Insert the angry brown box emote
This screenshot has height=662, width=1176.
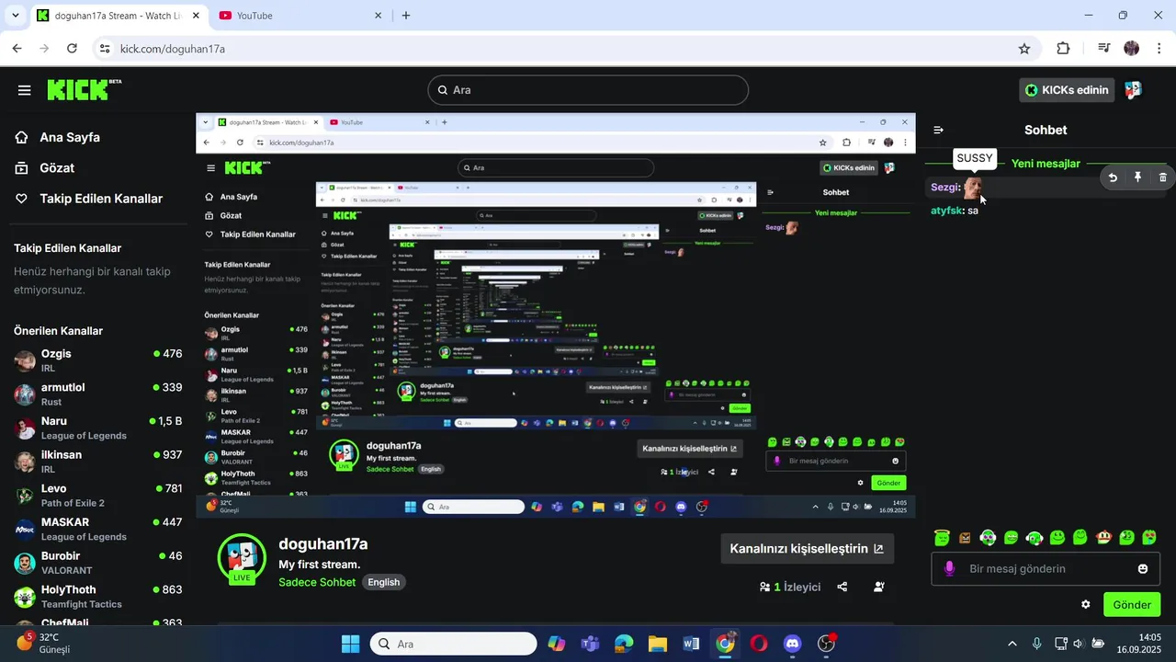pyautogui.click(x=964, y=538)
